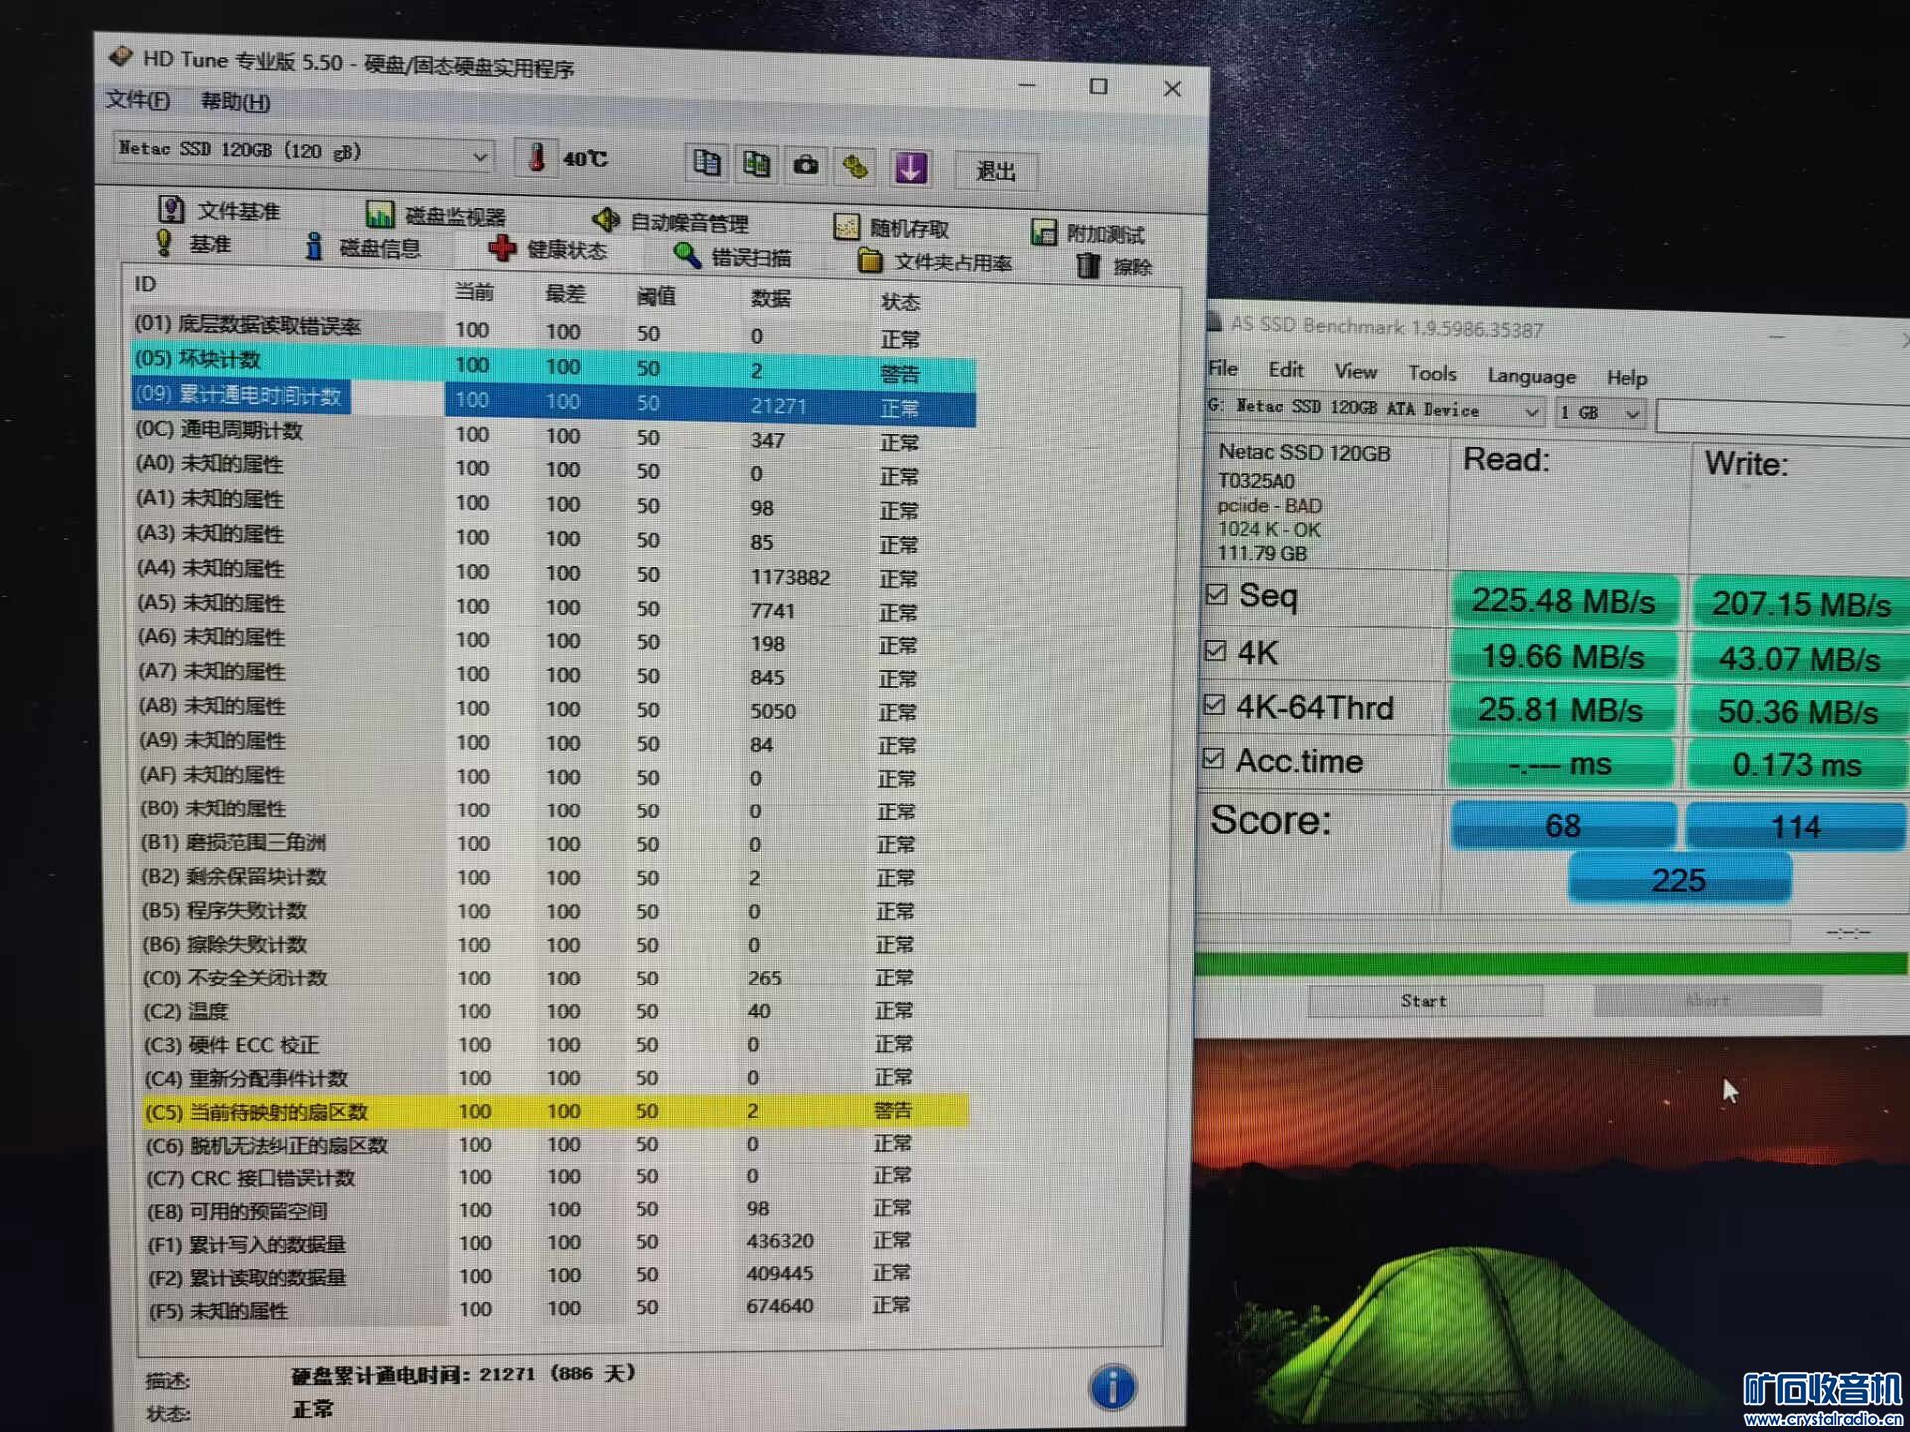Viewport: 1910px width, 1432px height.
Task: Click the copy screenshot to clipboard icon
Action: [756, 164]
